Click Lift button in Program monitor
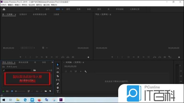Screen dimensions: 184x103 (155, 57)
